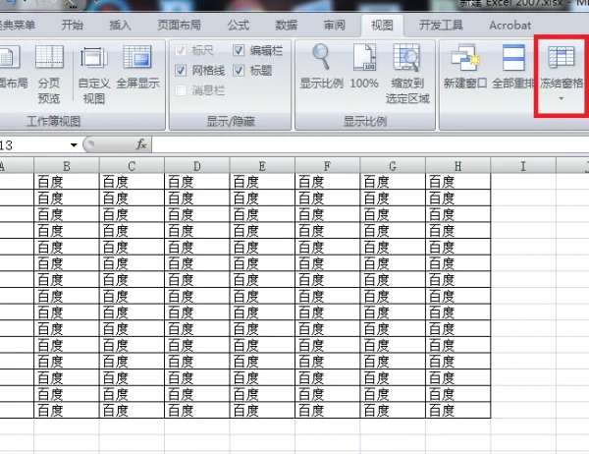This screenshot has width=589, height=454.
Task: Open a New Window (新建窗口)
Action: 465,67
